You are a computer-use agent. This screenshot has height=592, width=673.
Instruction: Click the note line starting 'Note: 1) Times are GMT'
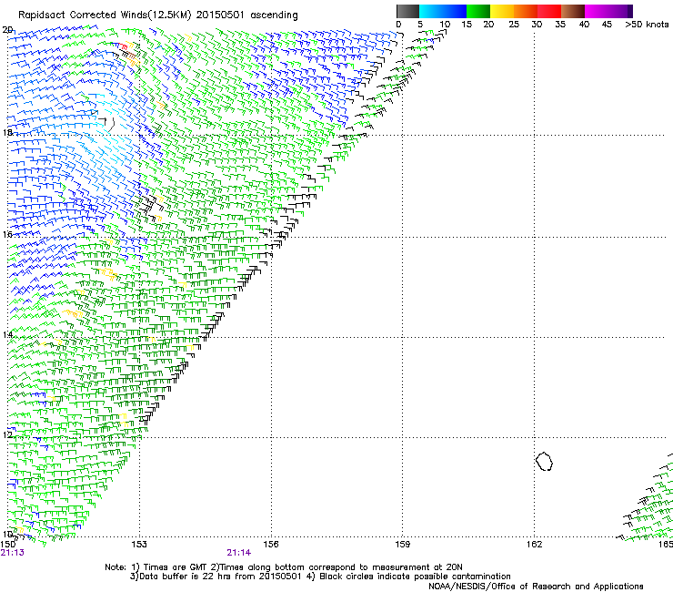[x=283, y=567]
